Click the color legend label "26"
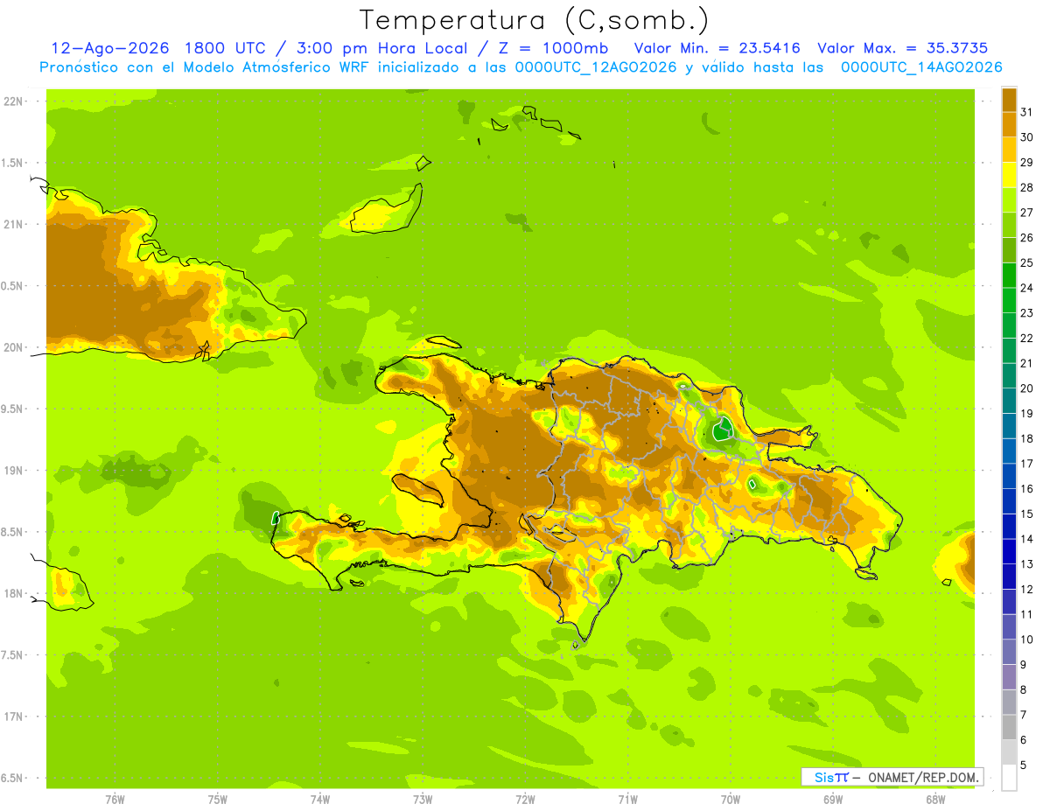Screen dimensions: 1050x811 tap(1026, 237)
